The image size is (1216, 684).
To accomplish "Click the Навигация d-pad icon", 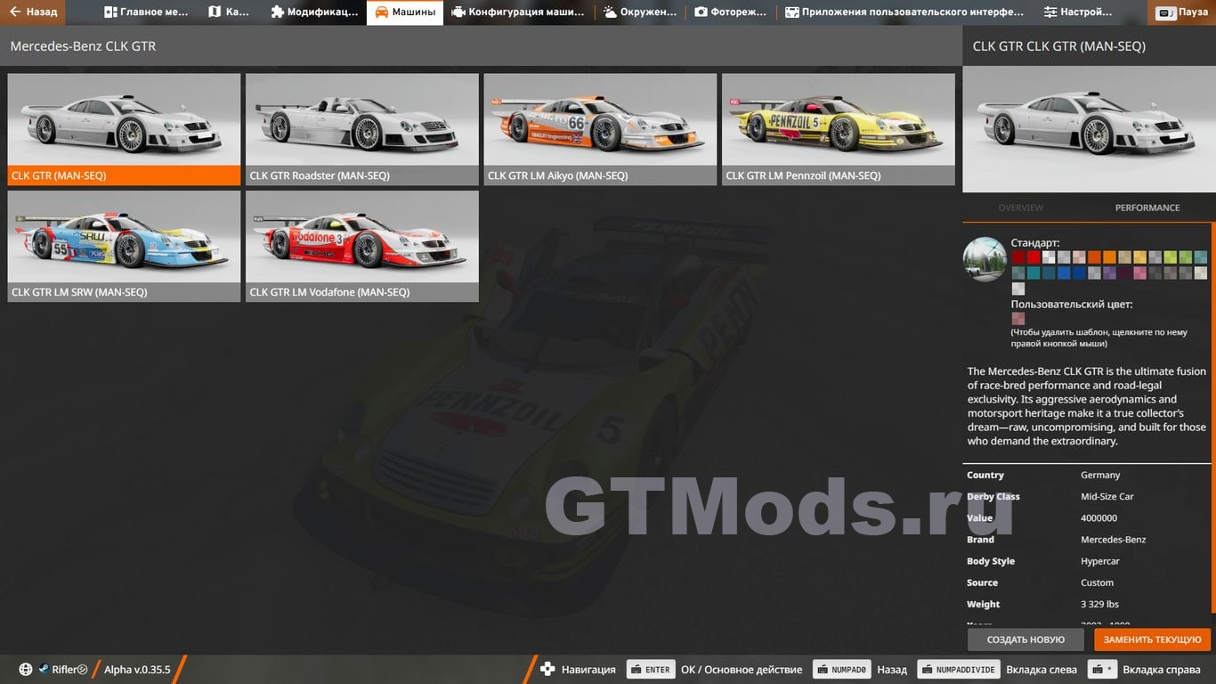I will tap(547, 670).
